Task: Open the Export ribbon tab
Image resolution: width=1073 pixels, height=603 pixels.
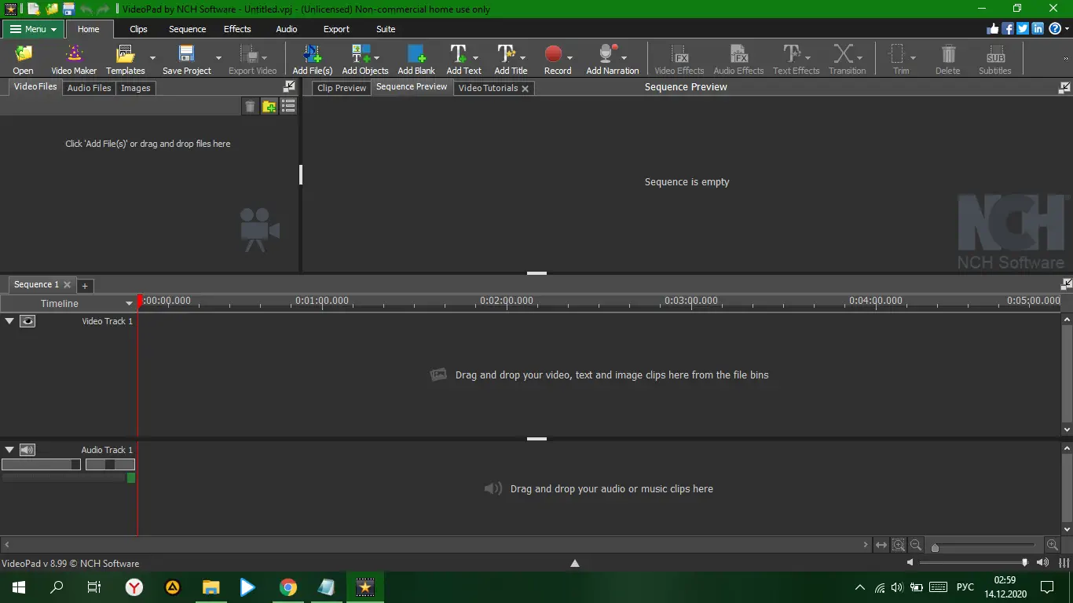Action: coord(336,29)
